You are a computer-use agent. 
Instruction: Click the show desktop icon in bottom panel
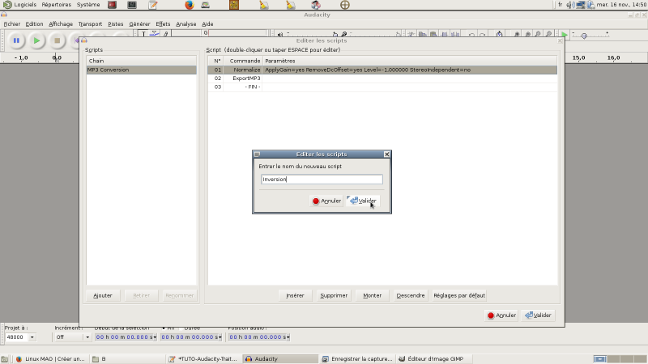tap(4, 359)
